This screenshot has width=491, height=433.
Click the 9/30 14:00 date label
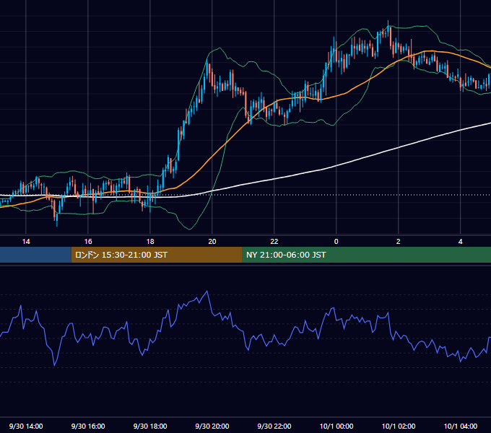pyautogui.click(x=26, y=426)
